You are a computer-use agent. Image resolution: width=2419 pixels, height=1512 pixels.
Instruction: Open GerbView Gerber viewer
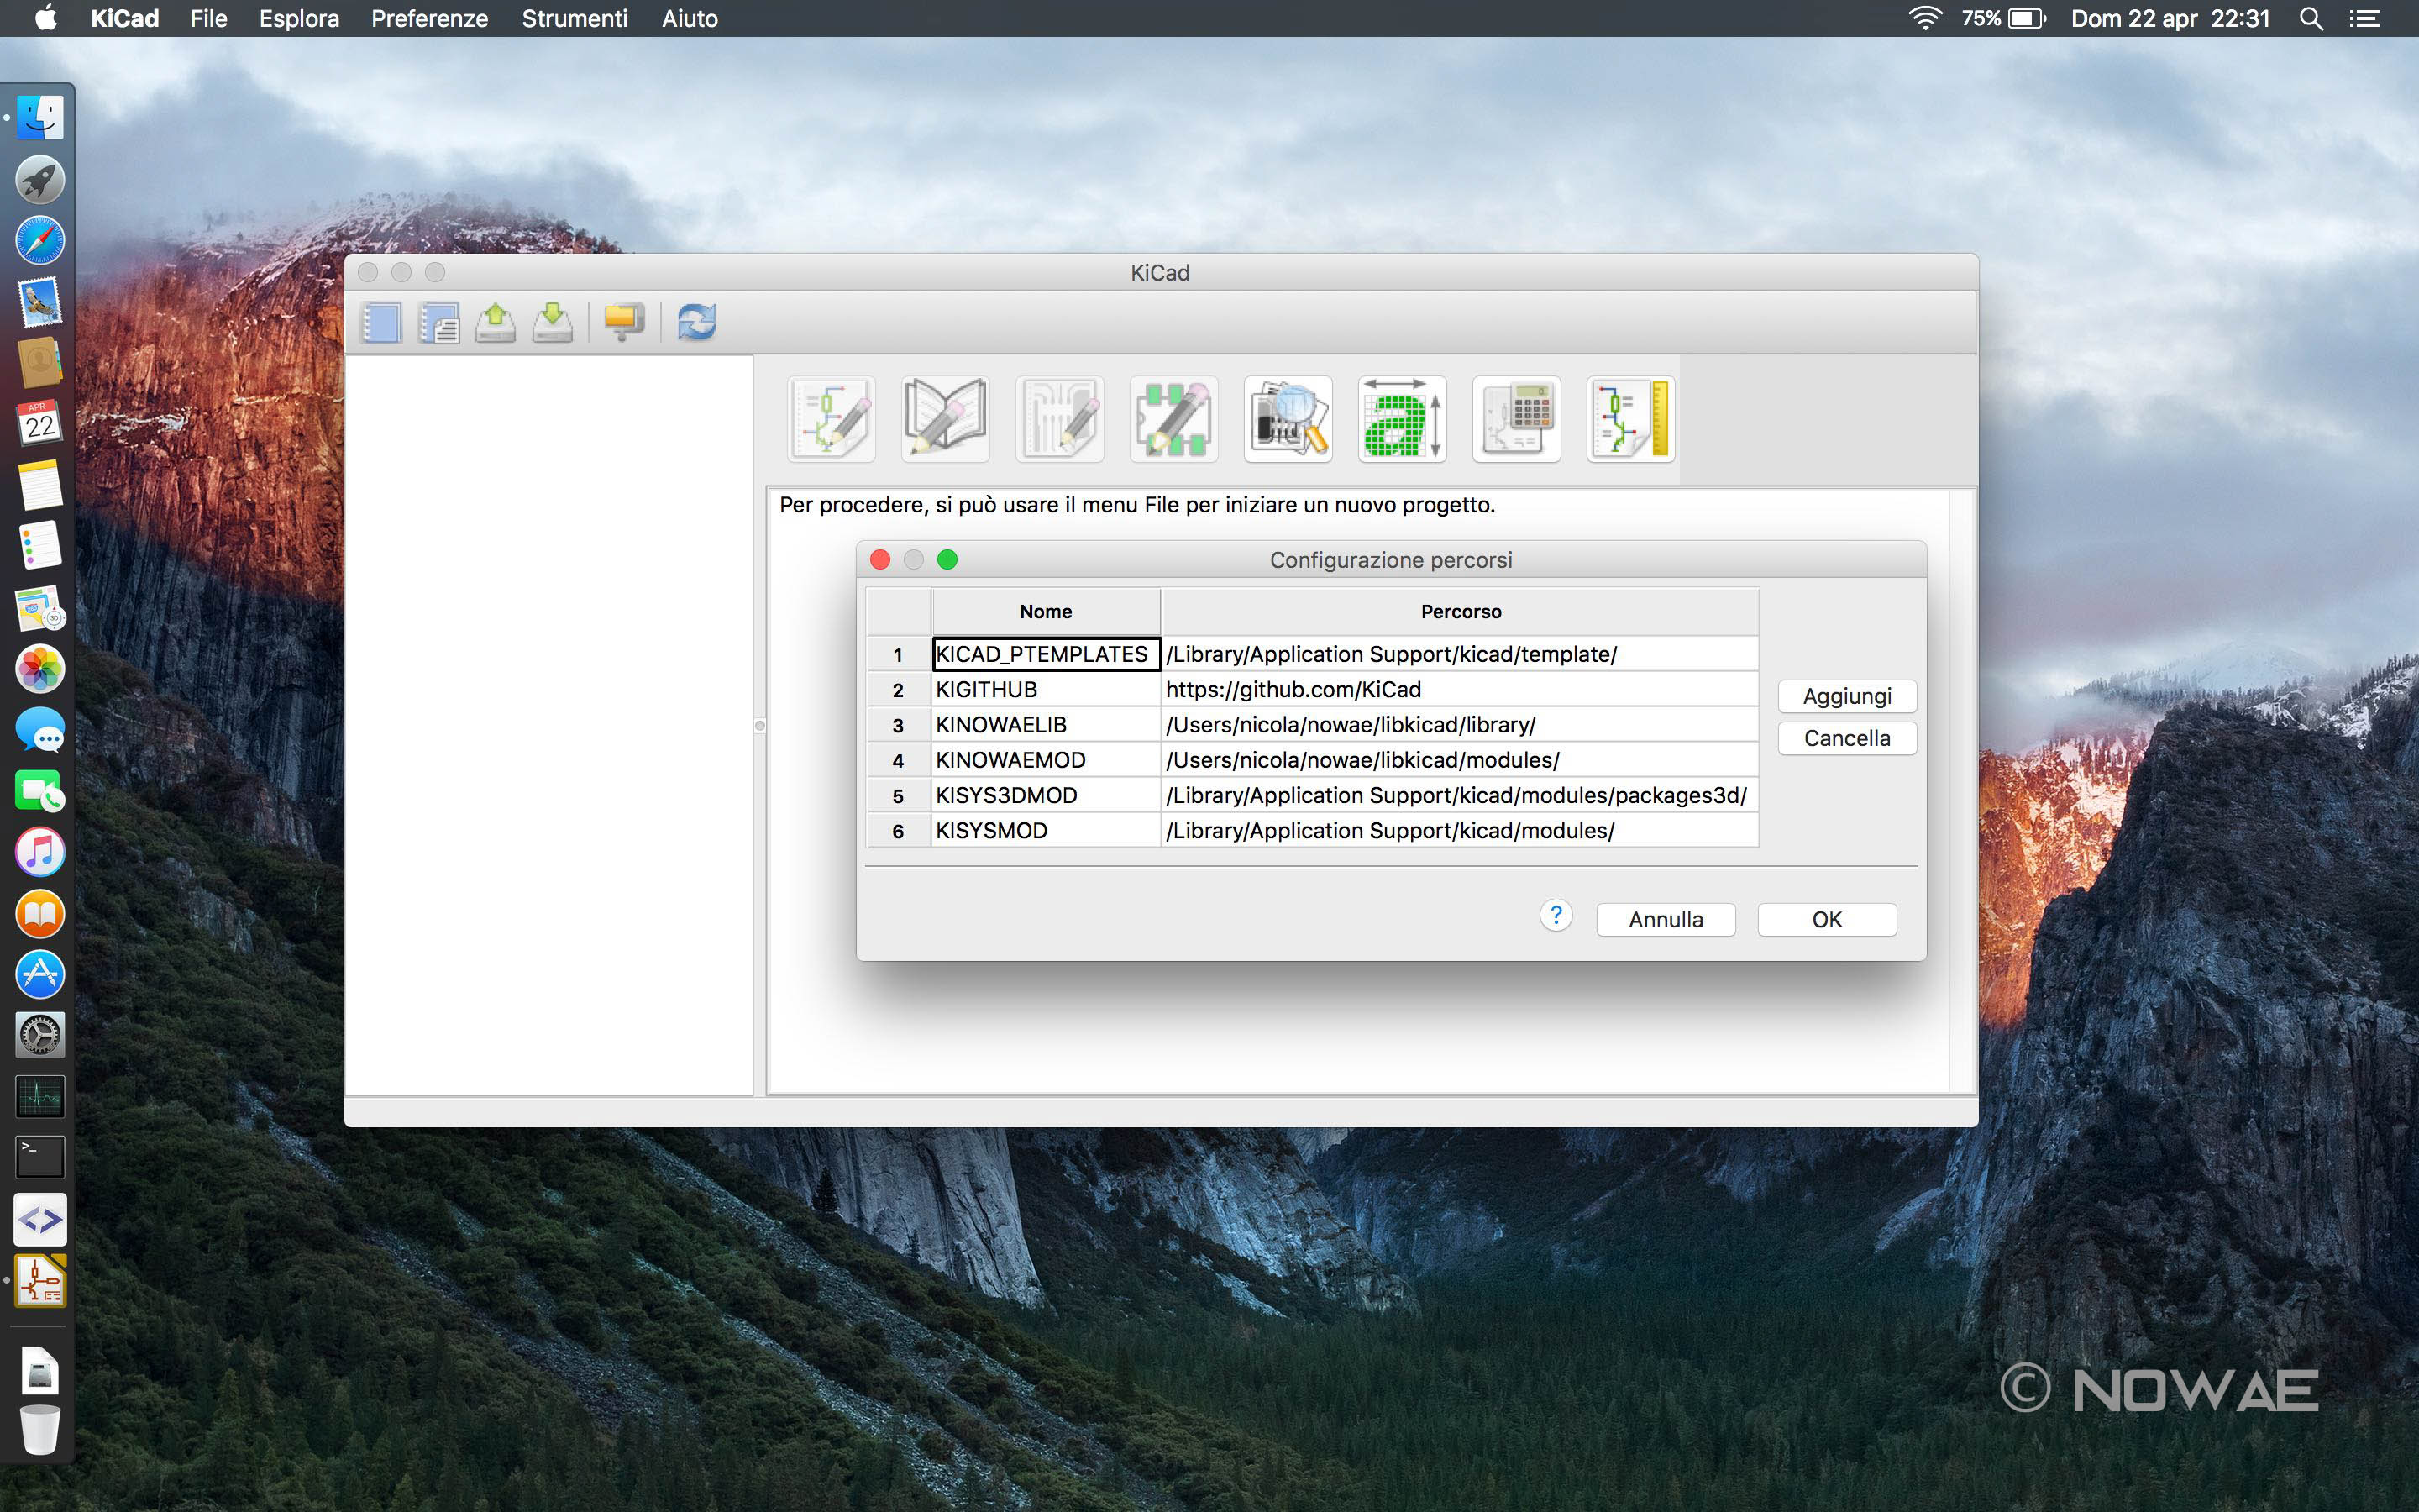[x=1288, y=419]
